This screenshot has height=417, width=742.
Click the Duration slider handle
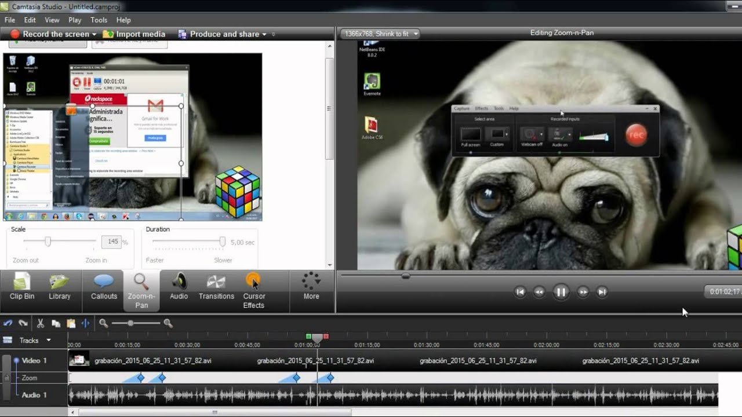222,242
